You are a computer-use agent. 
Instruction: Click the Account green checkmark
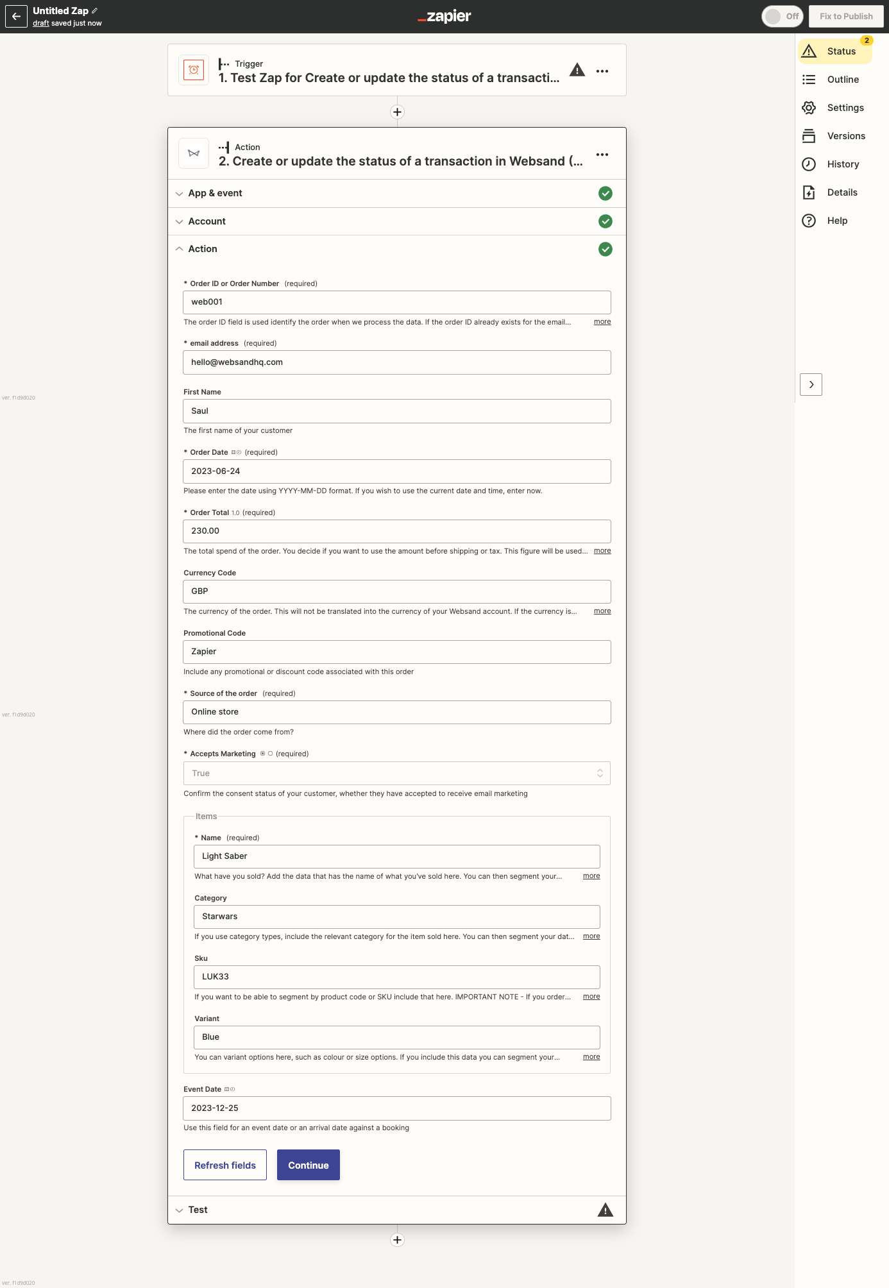tap(605, 221)
